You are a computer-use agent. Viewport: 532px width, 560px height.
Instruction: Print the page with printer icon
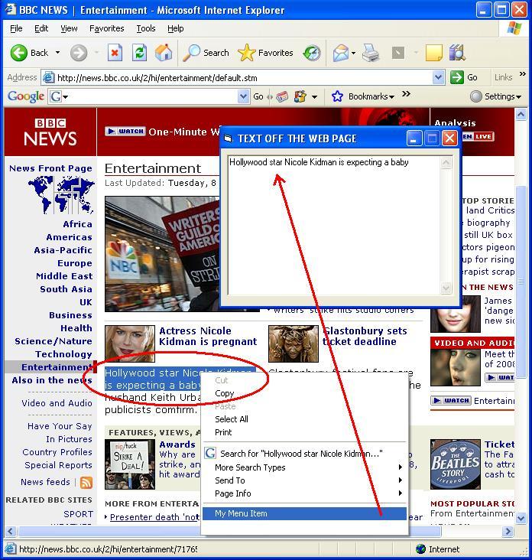pos(371,53)
